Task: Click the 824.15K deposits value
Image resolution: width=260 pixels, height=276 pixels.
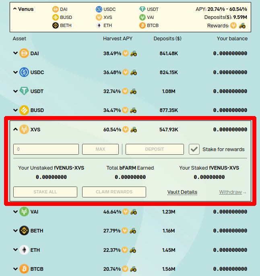Action: click(169, 73)
